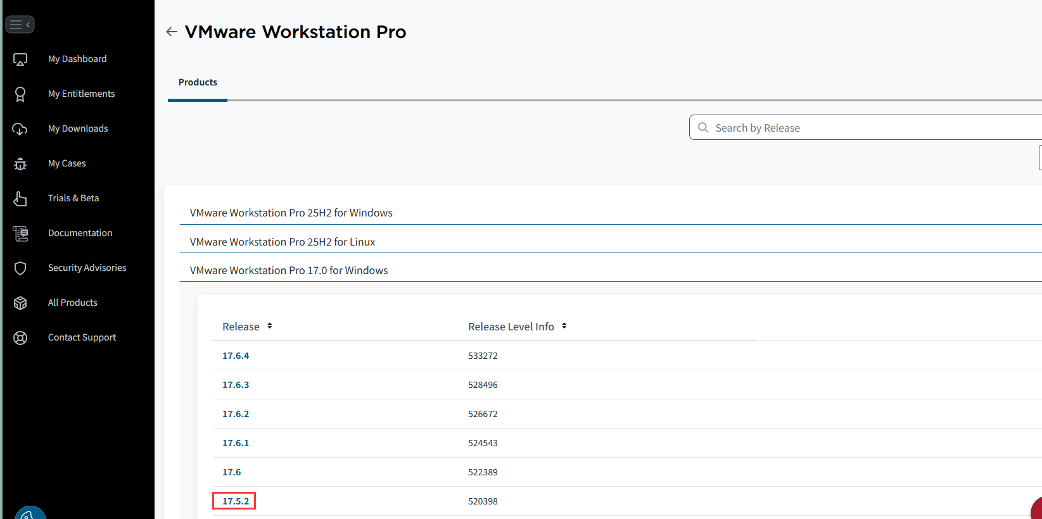
Task: Select build number 524543
Action: click(483, 443)
